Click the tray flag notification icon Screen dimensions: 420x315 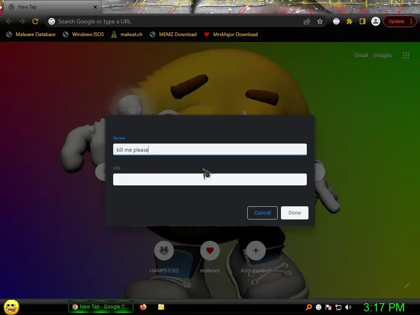[x=329, y=307]
